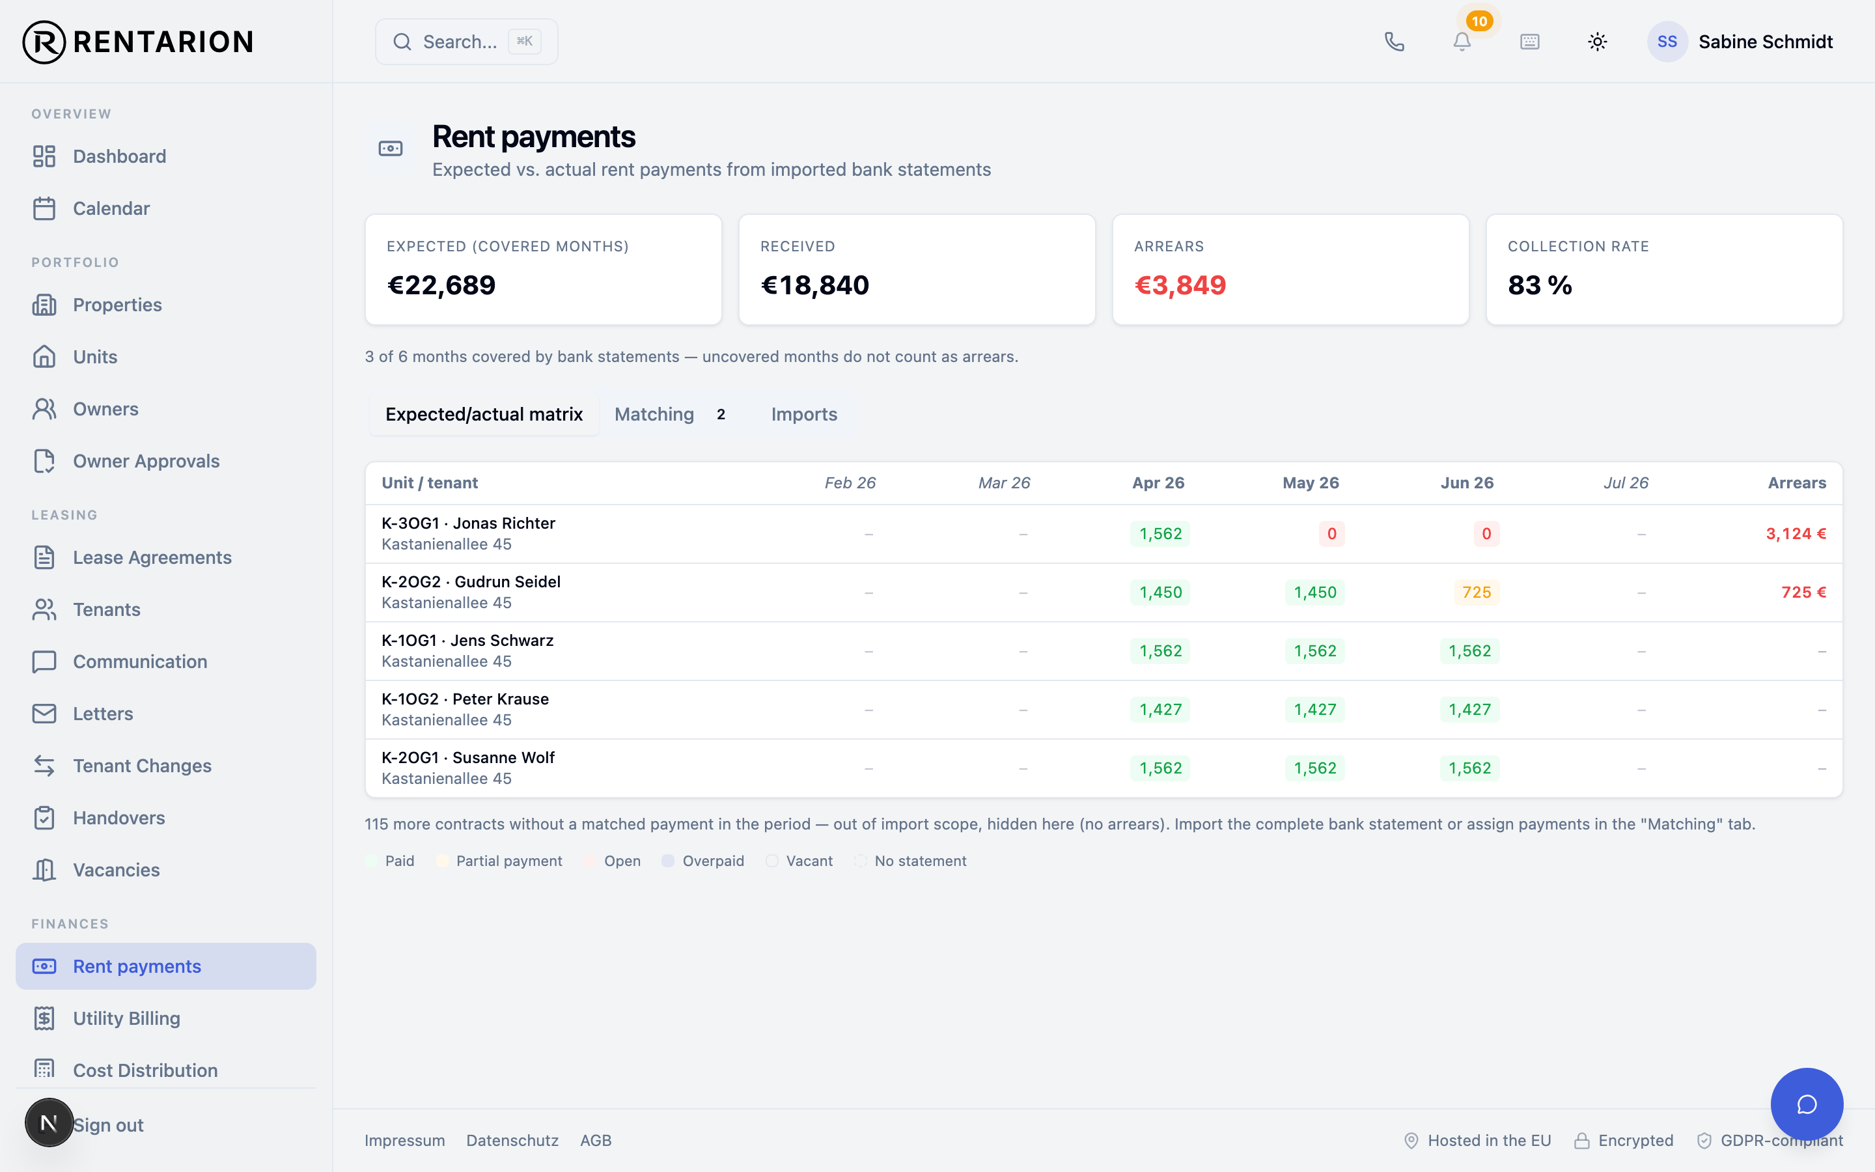Click the Paid legend color dot
The height and width of the screenshot is (1172, 1875).
pos(371,861)
